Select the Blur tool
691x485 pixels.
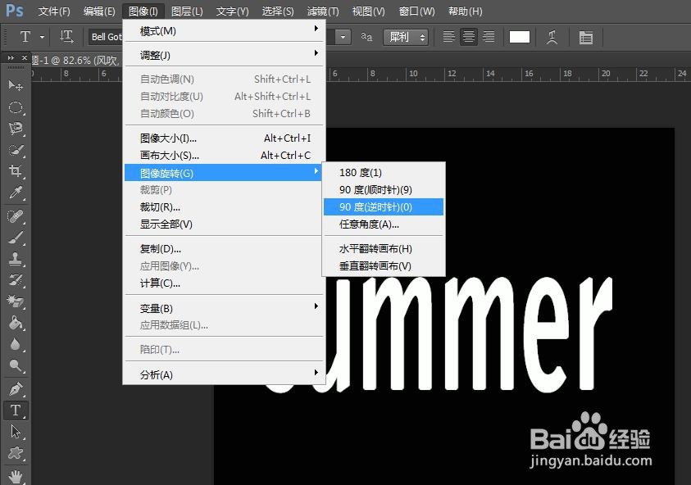pyautogui.click(x=16, y=344)
